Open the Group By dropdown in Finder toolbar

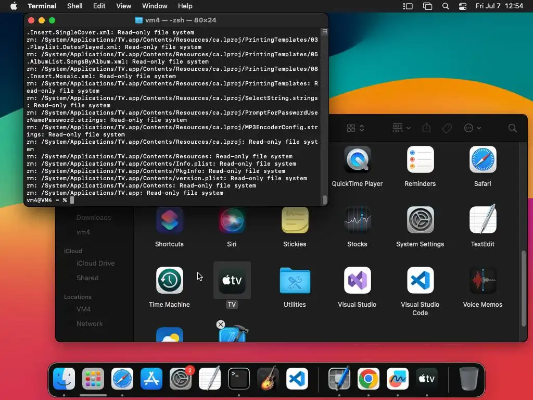point(401,128)
